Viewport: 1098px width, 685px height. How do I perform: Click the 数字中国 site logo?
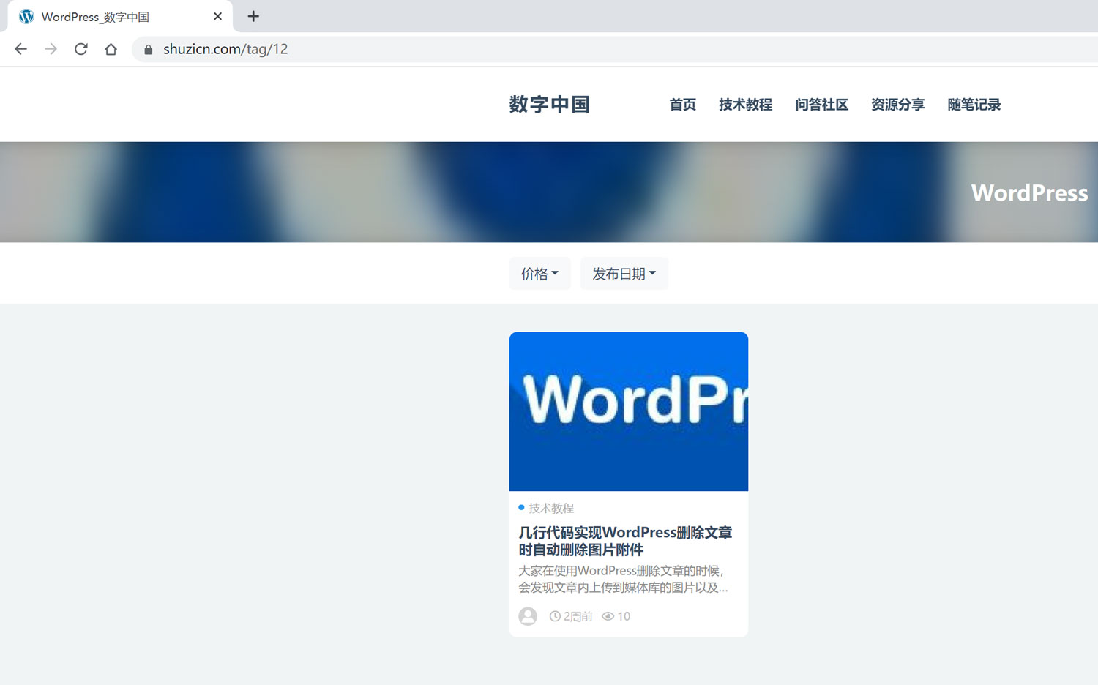[549, 104]
